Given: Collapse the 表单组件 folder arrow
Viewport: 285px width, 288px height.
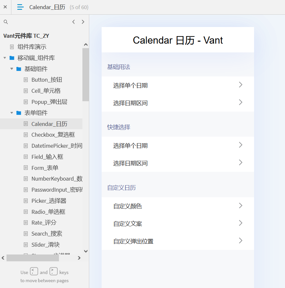Looking at the screenshot, I should click(x=12, y=113).
